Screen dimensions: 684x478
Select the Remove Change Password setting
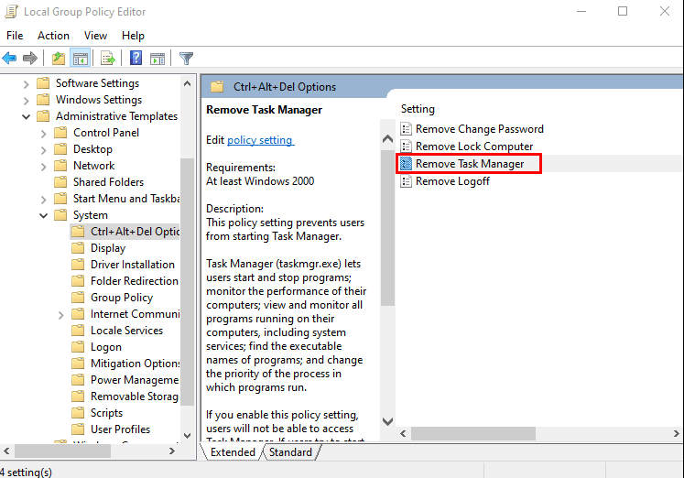point(480,129)
